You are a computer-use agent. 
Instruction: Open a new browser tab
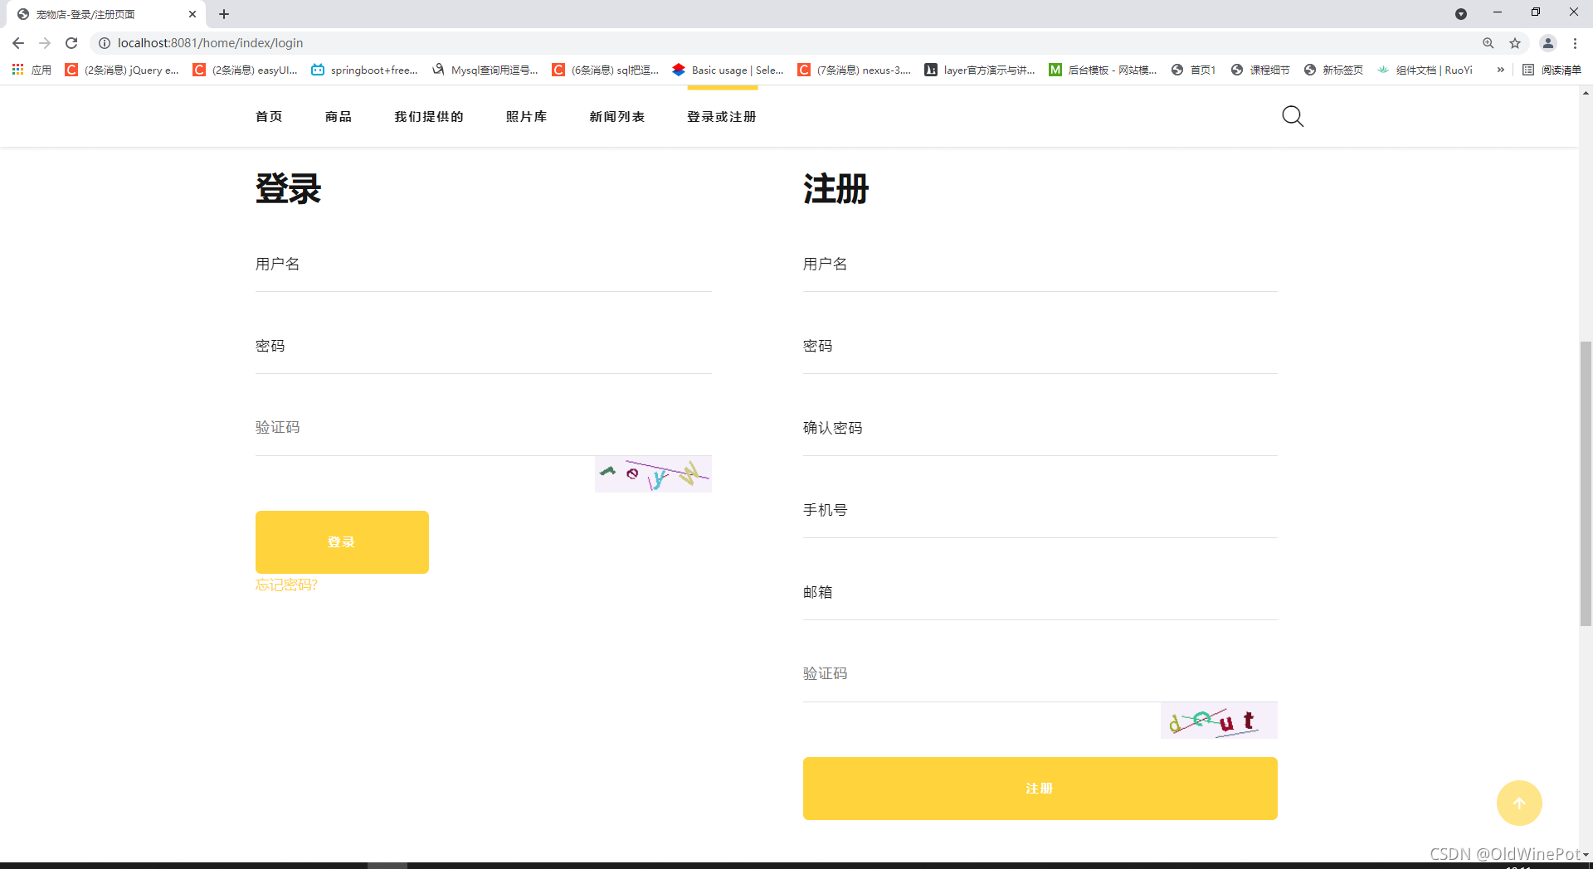(x=224, y=14)
